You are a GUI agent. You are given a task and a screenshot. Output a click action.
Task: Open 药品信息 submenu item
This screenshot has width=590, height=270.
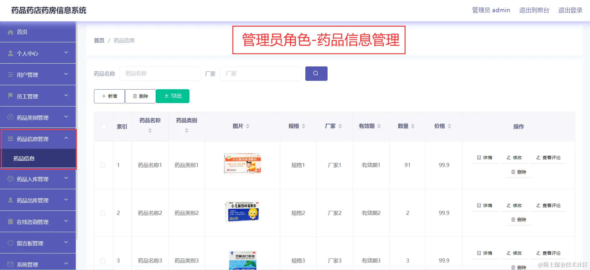(x=38, y=158)
